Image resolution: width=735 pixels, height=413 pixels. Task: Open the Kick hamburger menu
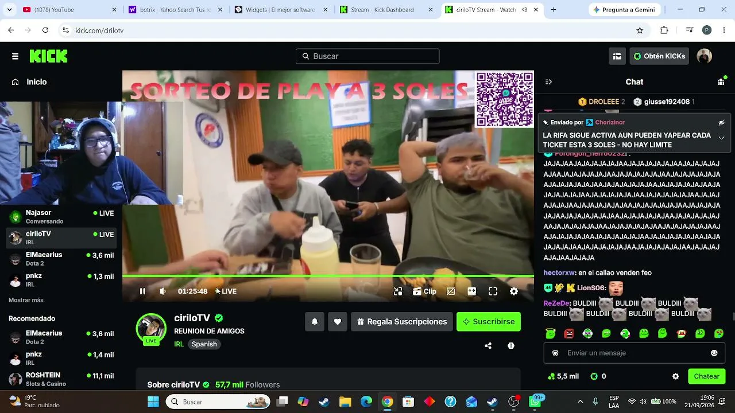15,56
